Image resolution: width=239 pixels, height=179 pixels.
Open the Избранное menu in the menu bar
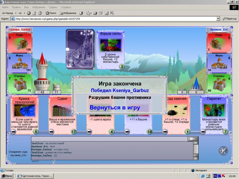(x=39, y=7)
